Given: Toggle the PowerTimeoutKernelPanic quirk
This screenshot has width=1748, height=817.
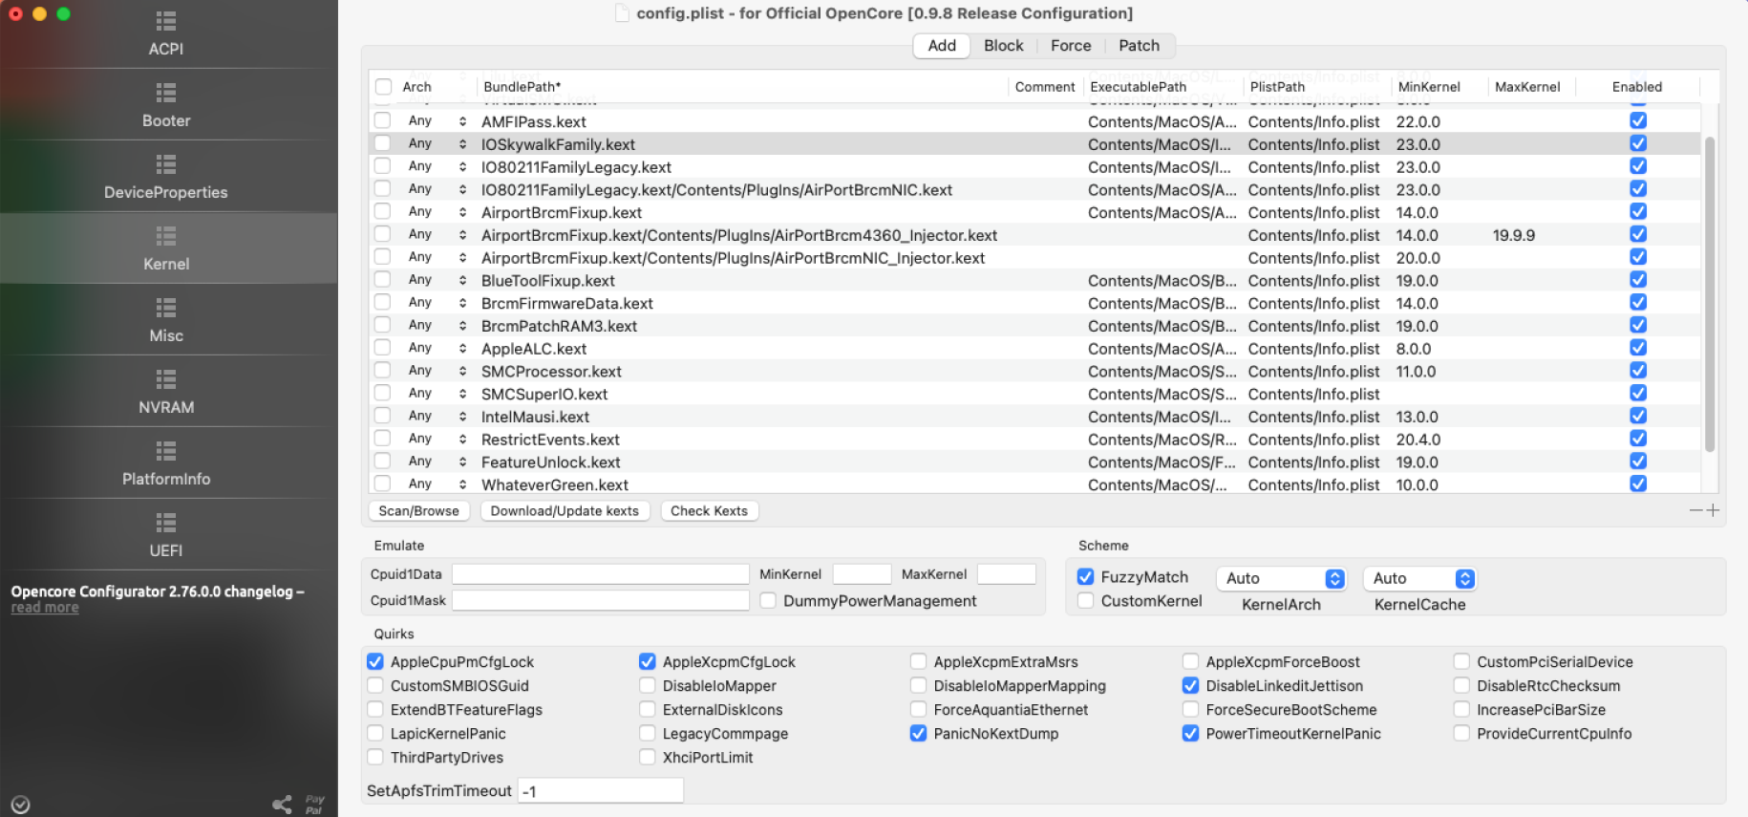Looking at the screenshot, I should pyautogui.click(x=1190, y=733).
